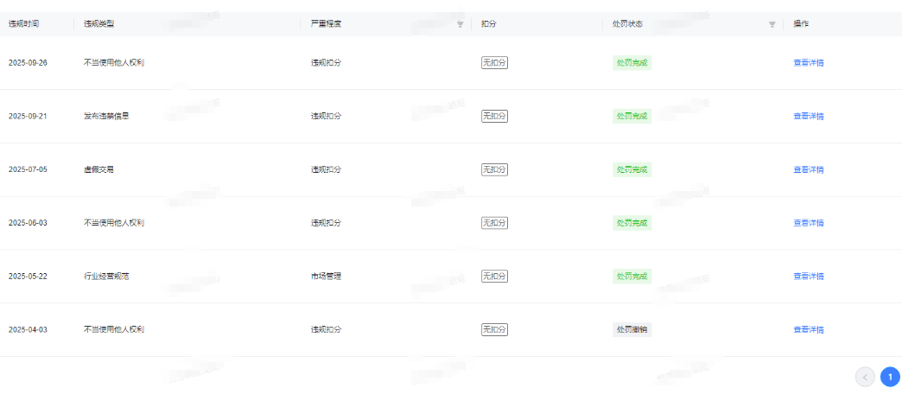Click the 处罚撤销 status tag

(x=631, y=330)
